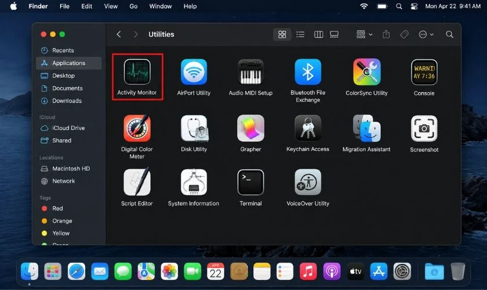Open Downloads from the sidebar
487x290 pixels.
pos(69,101)
